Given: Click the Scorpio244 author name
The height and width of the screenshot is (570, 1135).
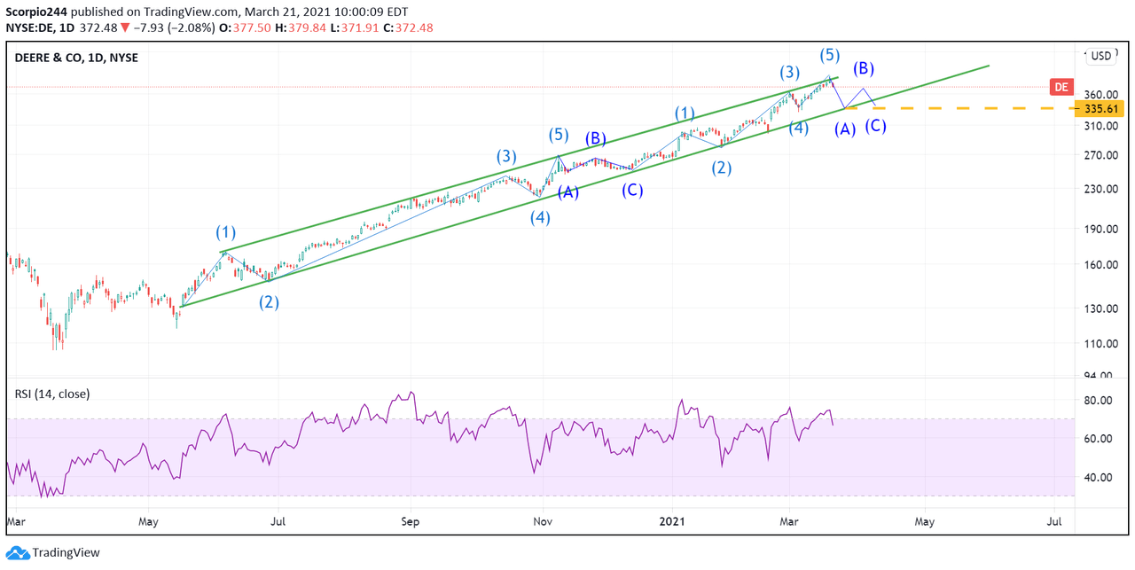Looking at the screenshot, I should 37,14.
